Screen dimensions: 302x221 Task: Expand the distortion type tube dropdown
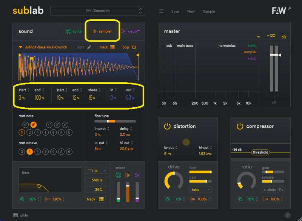[x=200, y=190]
